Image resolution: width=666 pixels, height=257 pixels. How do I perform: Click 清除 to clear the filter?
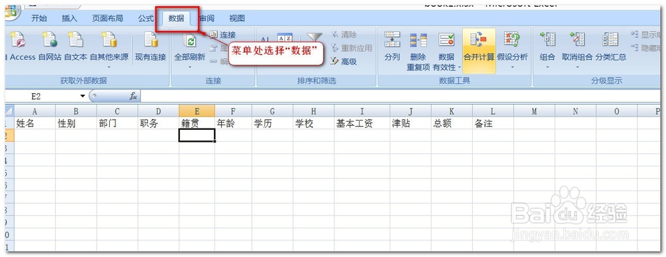tap(344, 35)
